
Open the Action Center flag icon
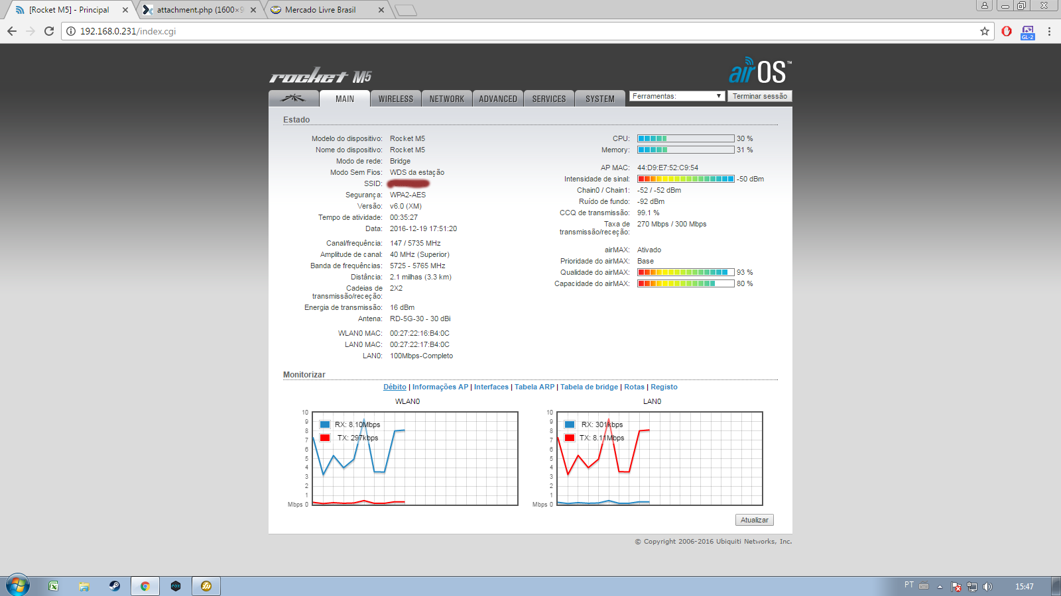click(956, 586)
